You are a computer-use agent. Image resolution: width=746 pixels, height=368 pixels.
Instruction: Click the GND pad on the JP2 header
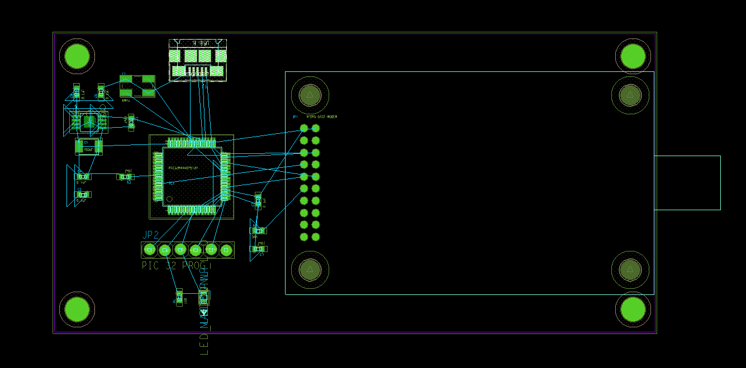[180, 249]
